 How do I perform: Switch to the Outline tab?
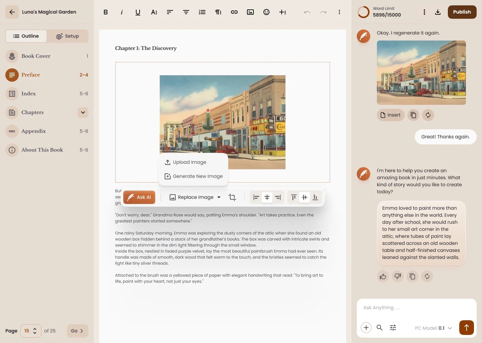[26, 36]
